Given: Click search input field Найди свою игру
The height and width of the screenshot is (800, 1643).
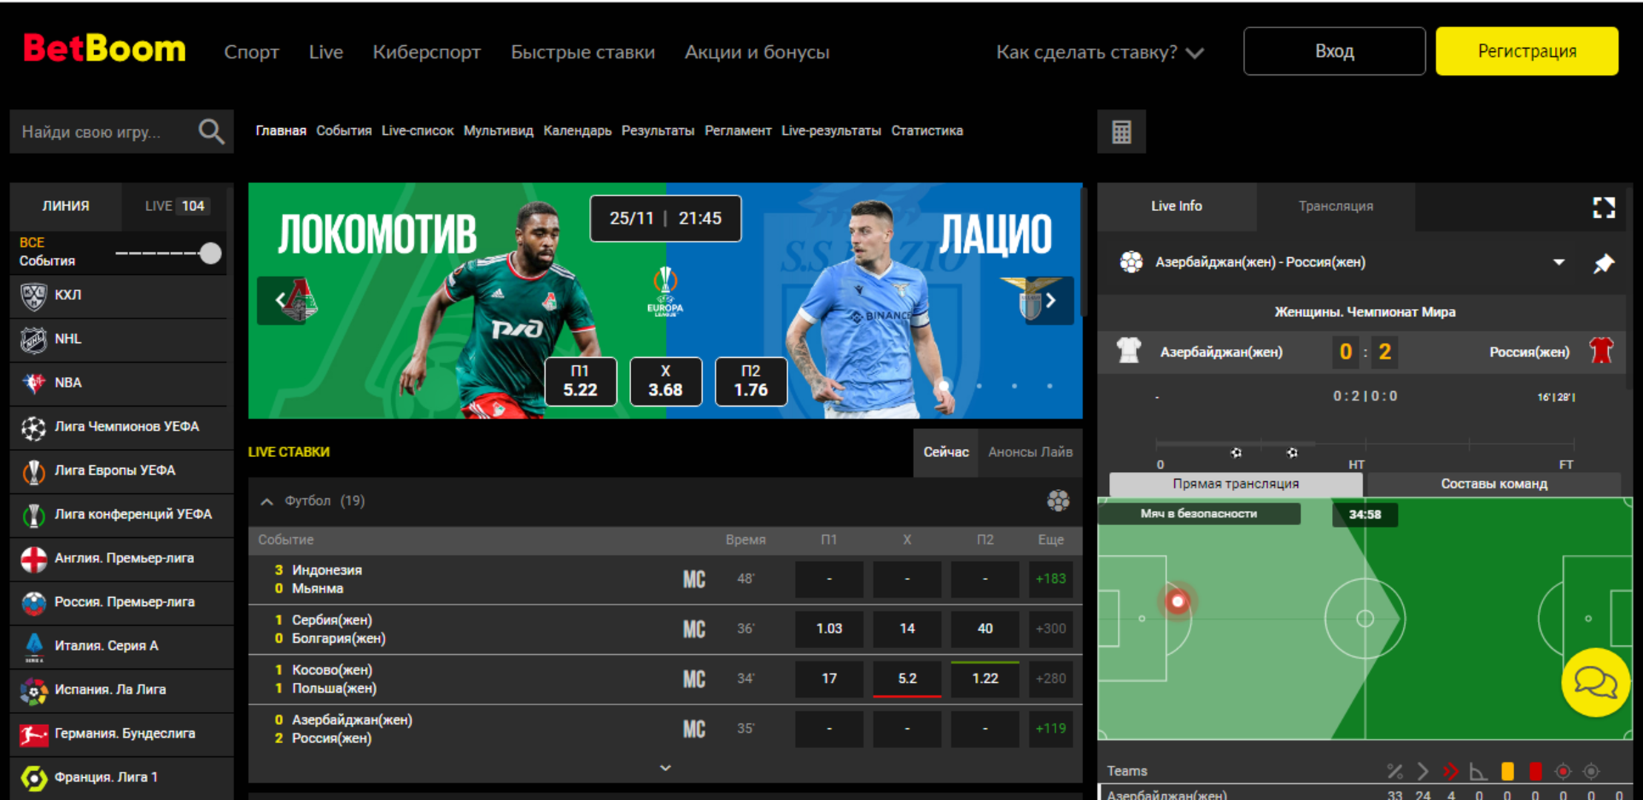Looking at the screenshot, I should click(104, 130).
